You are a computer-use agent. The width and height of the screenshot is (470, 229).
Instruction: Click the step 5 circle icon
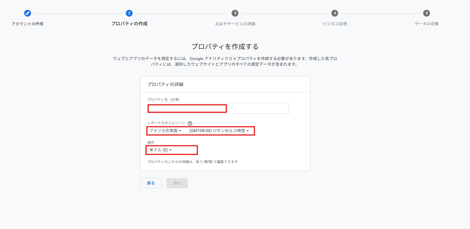click(427, 13)
